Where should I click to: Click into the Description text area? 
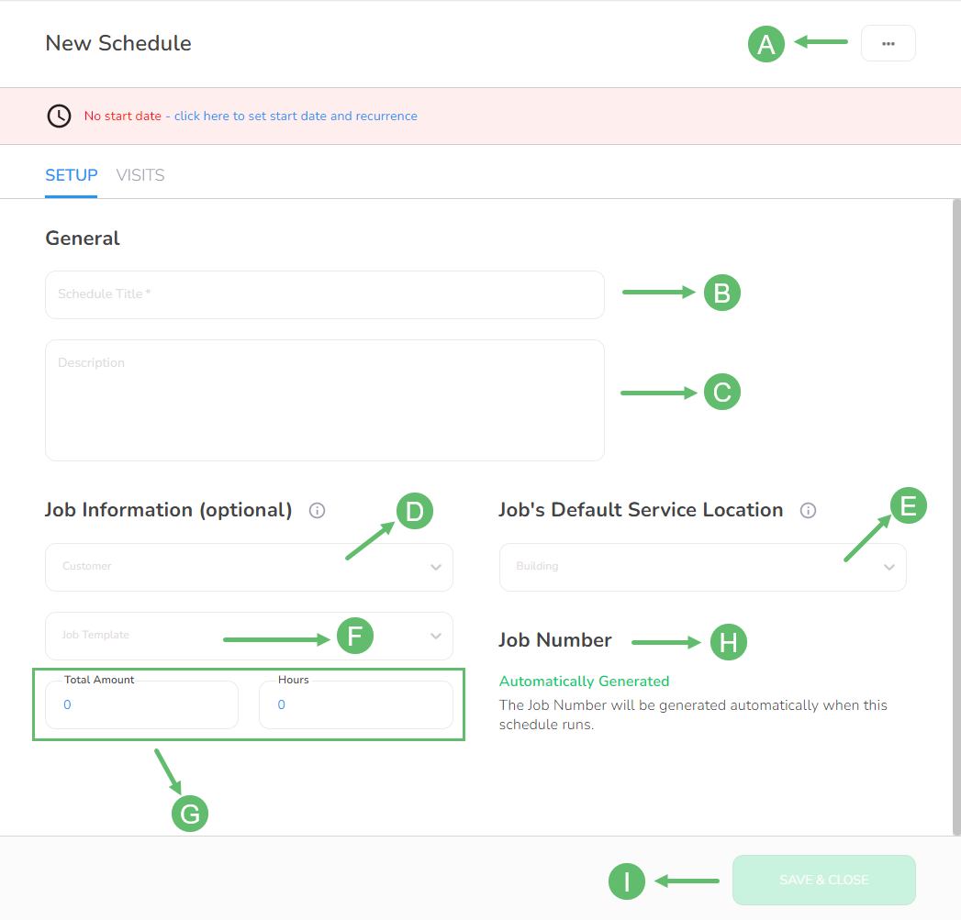325,400
